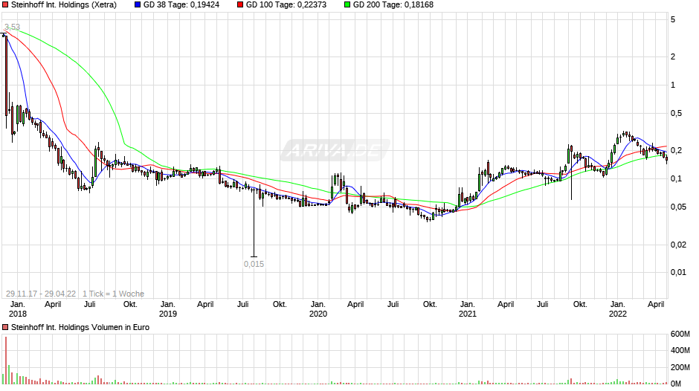The height and width of the screenshot is (391, 699).
Task: Click the green GD 200 Tage legend swatch
Action: pyautogui.click(x=347, y=5)
